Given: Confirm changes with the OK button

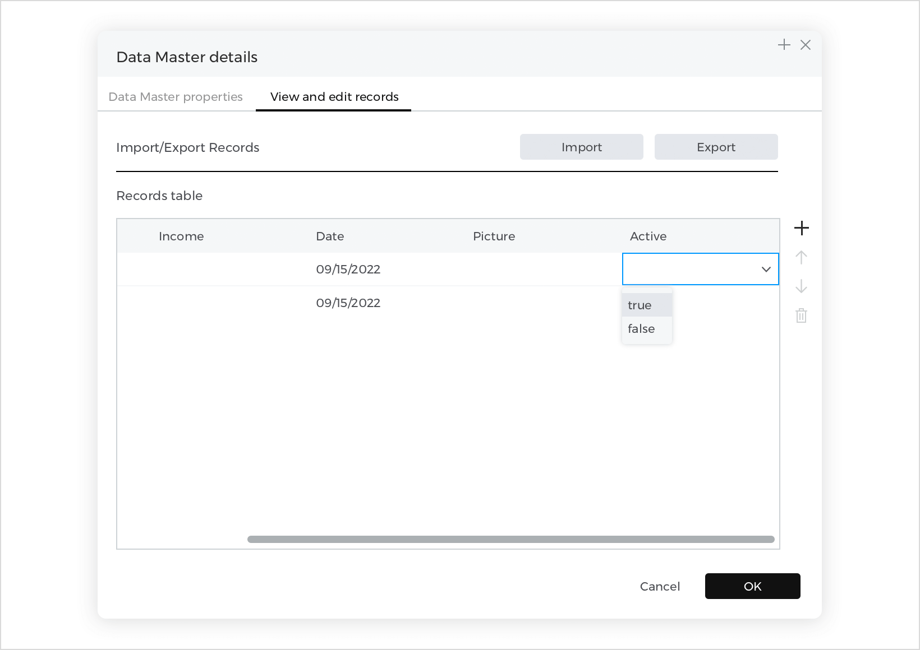Looking at the screenshot, I should click(x=752, y=586).
